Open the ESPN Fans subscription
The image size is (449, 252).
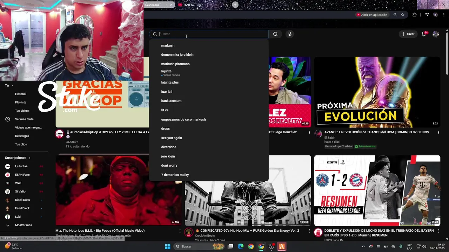pyautogui.click(x=22, y=175)
